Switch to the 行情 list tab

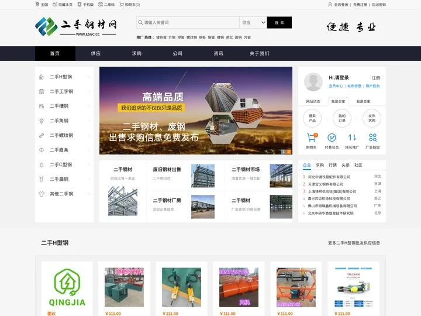point(333,165)
